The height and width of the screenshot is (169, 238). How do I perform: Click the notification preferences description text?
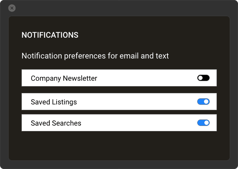pos(95,56)
